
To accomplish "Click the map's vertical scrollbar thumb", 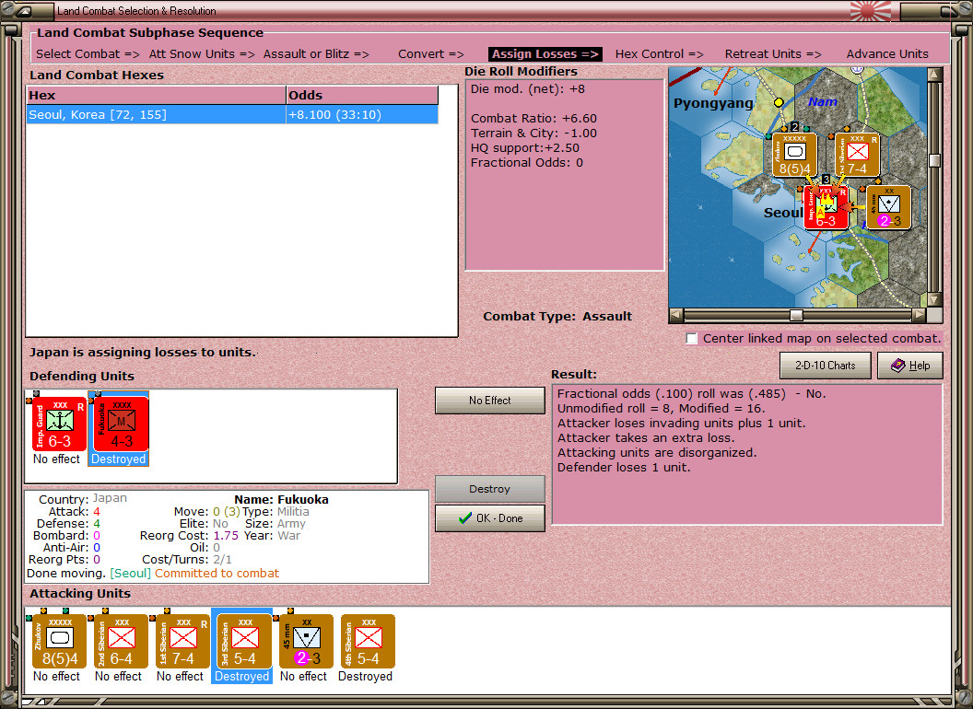I will 934,160.
